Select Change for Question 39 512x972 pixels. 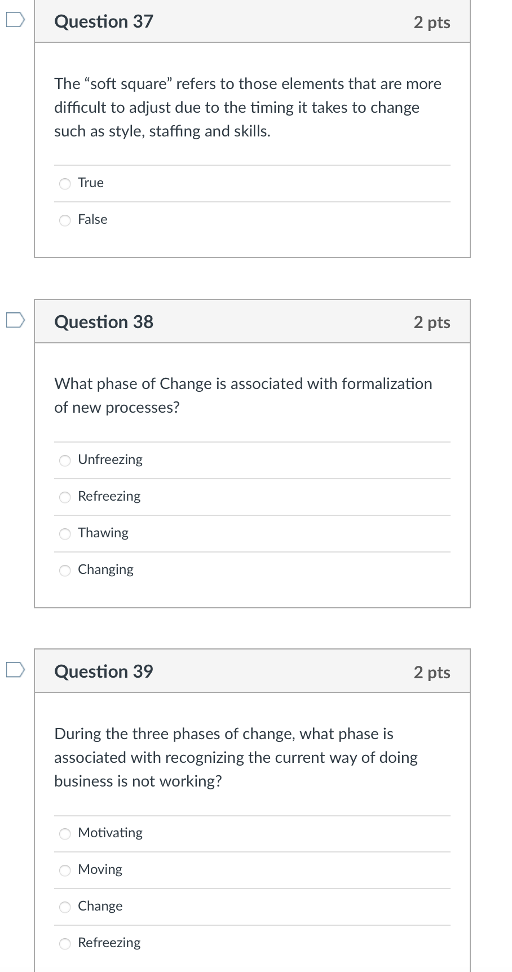(x=65, y=907)
